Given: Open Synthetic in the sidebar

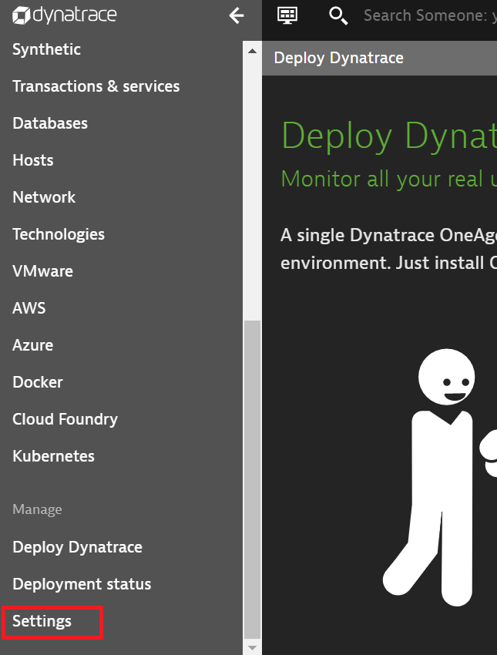Looking at the screenshot, I should 46,49.
